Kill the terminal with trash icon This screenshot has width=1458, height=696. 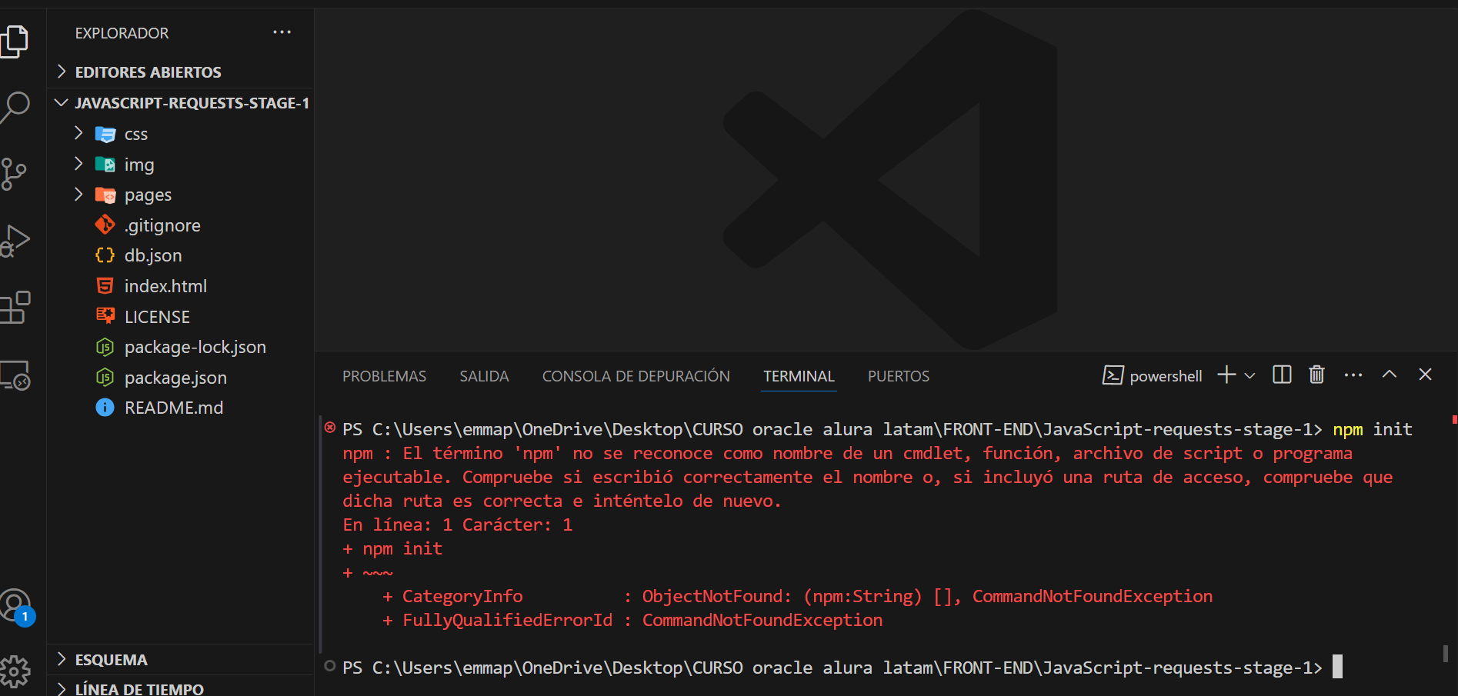(x=1316, y=375)
